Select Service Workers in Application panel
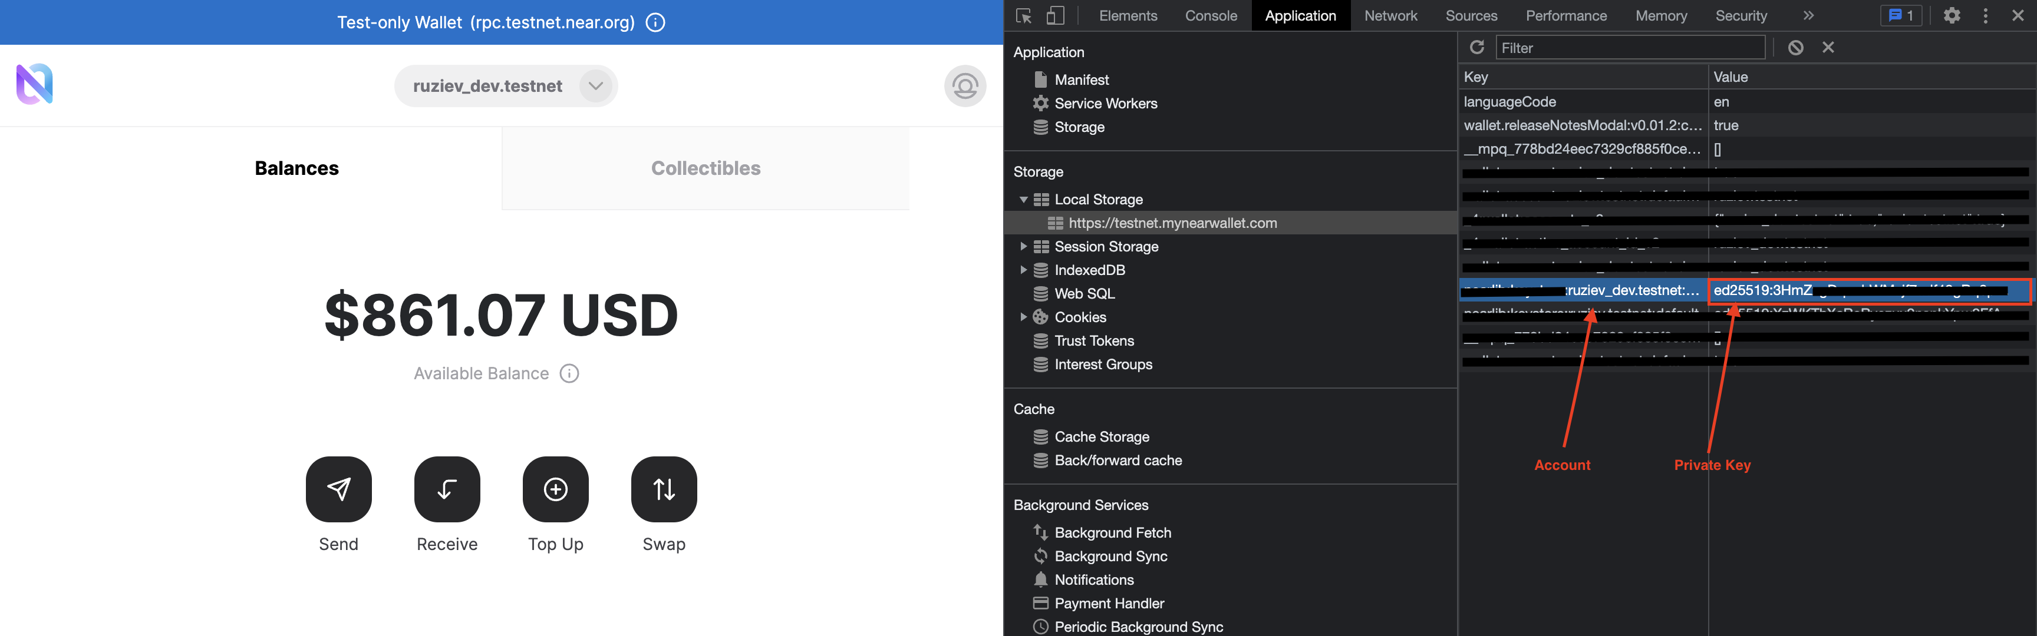This screenshot has height=636, width=2037. [1105, 104]
